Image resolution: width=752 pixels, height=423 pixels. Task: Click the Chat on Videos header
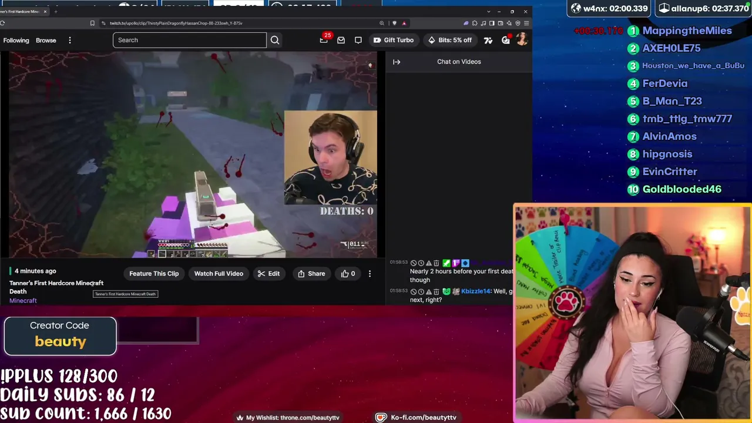pos(459,62)
